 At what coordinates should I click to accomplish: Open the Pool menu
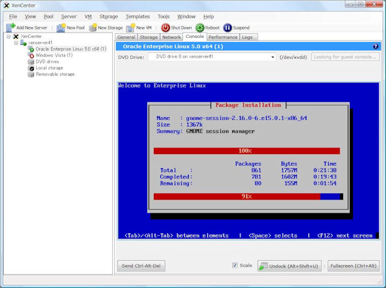point(48,16)
